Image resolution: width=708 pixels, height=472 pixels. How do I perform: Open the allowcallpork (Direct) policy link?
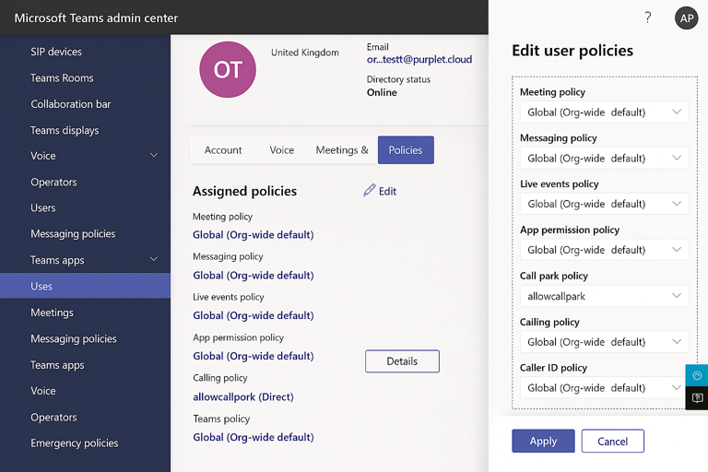(x=243, y=397)
